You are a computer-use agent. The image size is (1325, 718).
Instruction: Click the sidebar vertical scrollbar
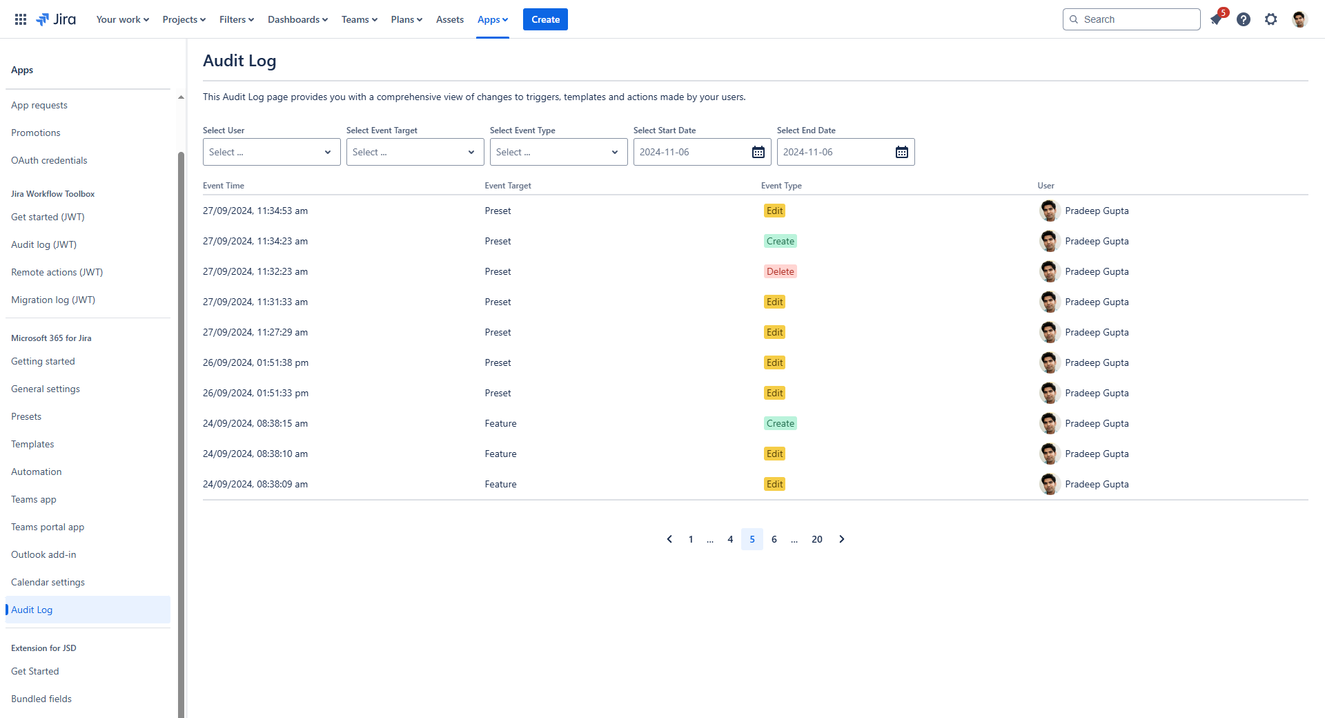[181, 414]
